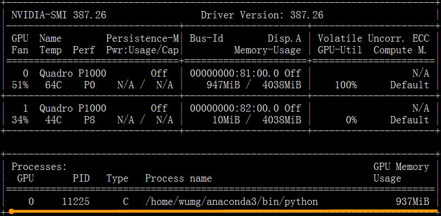Select the PID value 11225
441x216 pixels.
click(x=76, y=202)
